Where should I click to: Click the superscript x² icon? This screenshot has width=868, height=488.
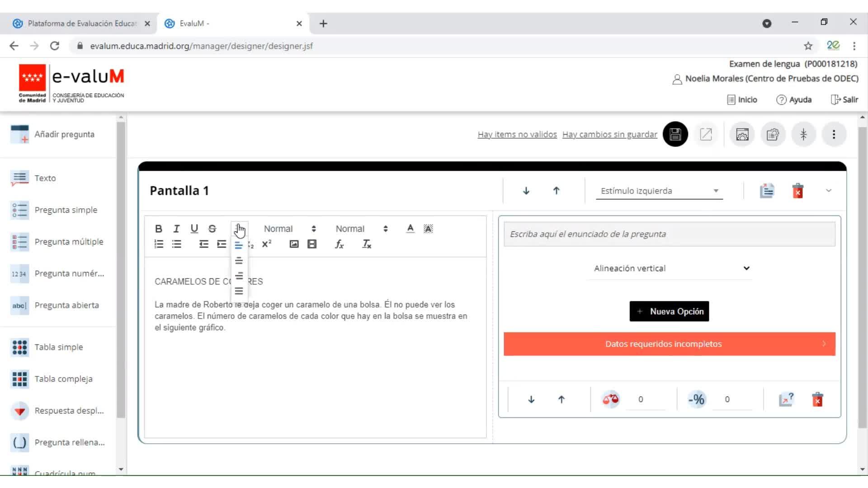[267, 244]
